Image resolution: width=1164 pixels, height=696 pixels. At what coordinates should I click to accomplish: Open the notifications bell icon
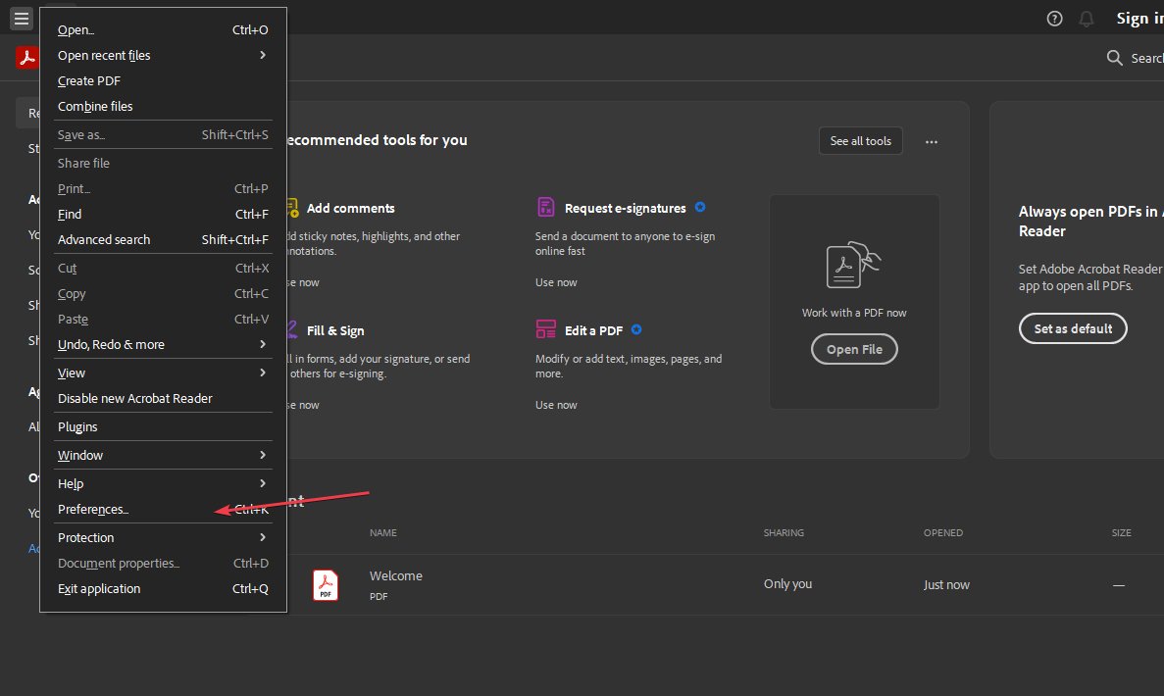tap(1087, 19)
